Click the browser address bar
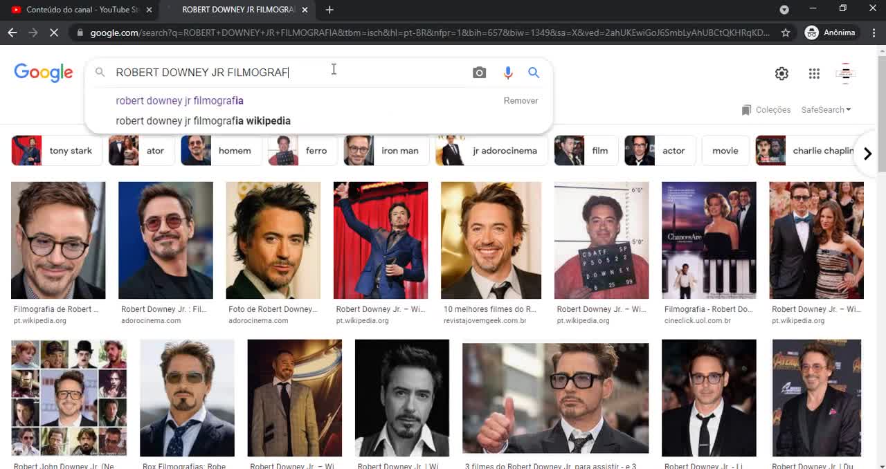Screen dimensions: 886x469 429,33
